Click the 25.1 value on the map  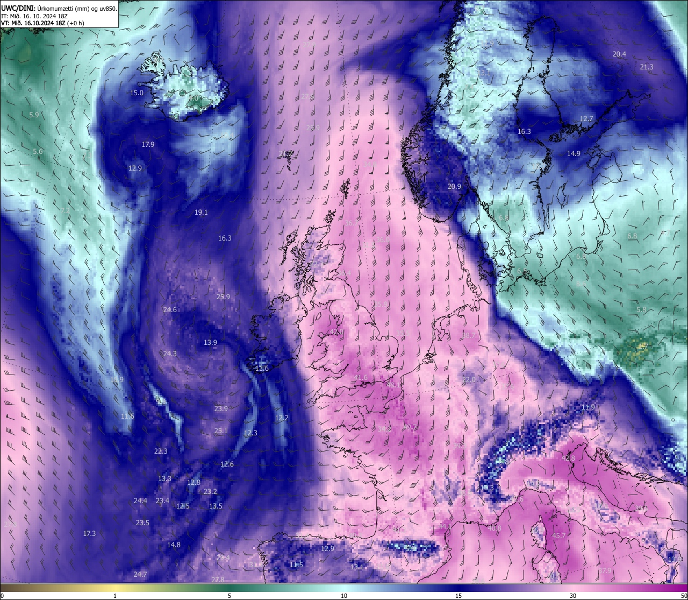pyautogui.click(x=221, y=430)
